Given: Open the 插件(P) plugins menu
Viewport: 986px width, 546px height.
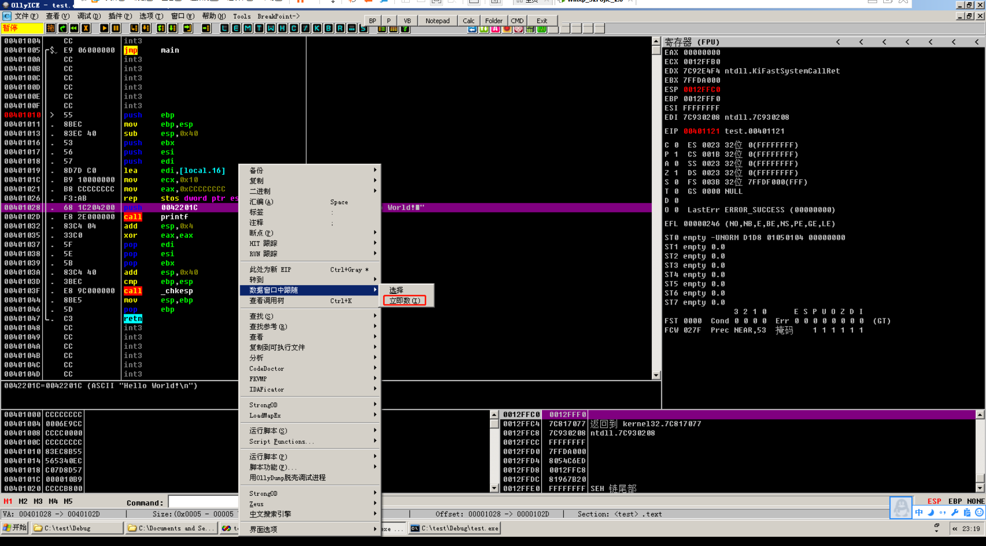Looking at the screenshot, I should pyautogui.click(x=120, y=16).
